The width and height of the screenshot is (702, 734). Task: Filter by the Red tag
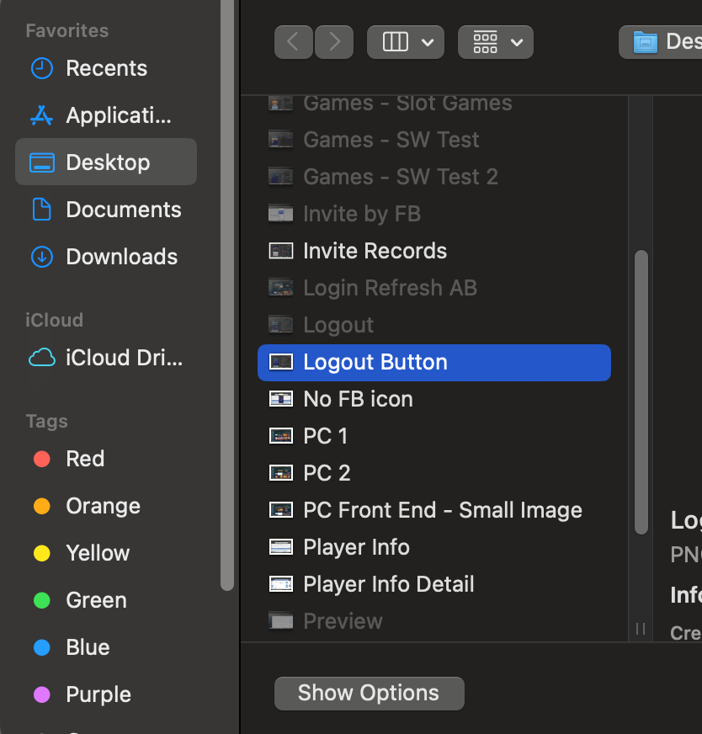click(x=85, y=459)
